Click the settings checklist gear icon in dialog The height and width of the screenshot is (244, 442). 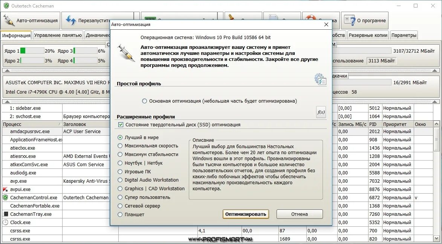[x=321, y=79]
